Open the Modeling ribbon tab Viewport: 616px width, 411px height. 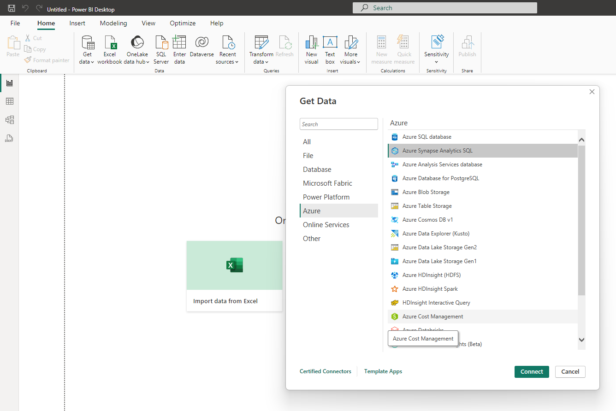click(x=113, y=23)
